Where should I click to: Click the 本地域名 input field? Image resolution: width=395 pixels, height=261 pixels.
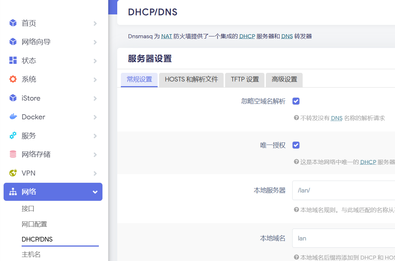click(x=343, y=238)
